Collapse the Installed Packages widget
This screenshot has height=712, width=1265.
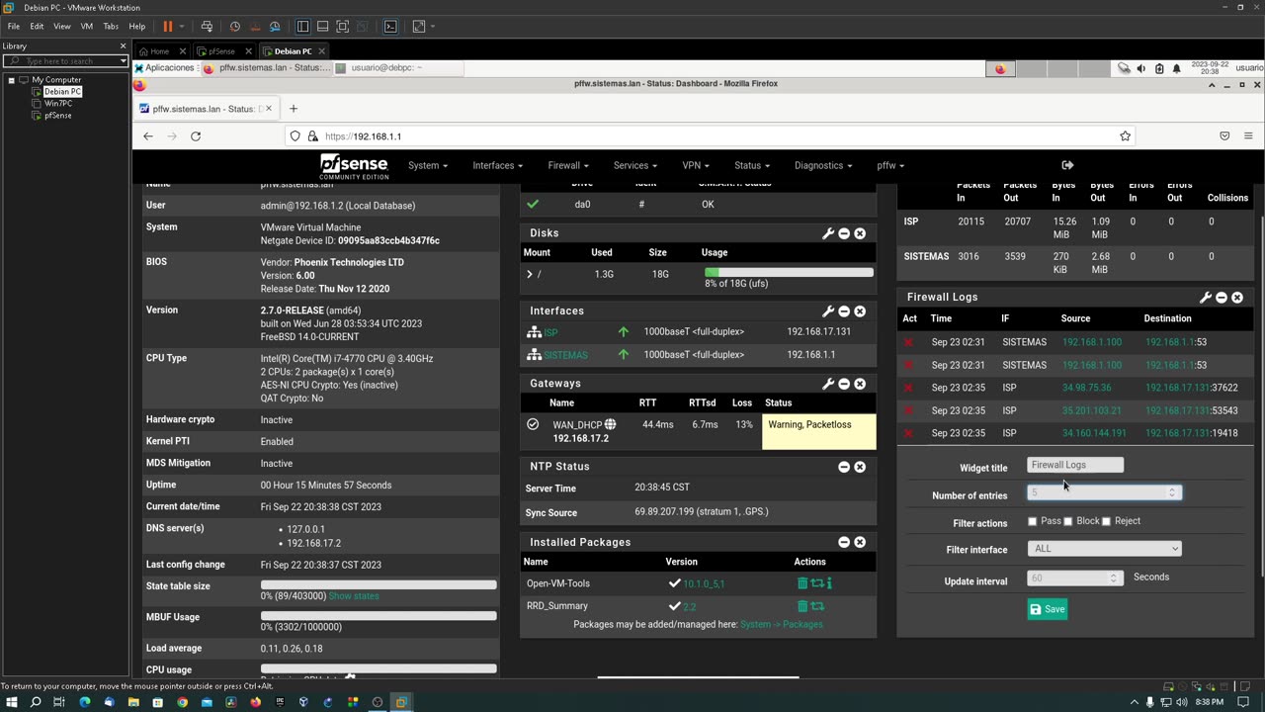click(844, 542)
